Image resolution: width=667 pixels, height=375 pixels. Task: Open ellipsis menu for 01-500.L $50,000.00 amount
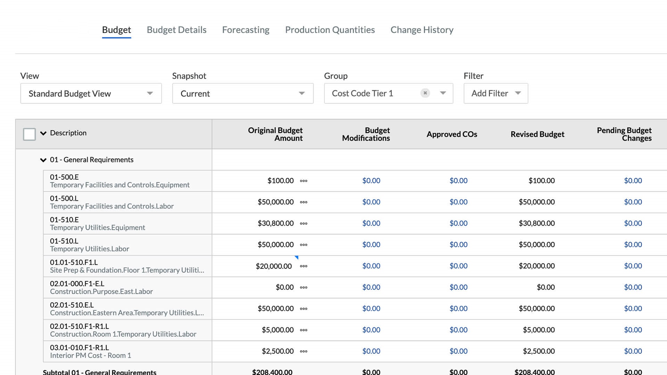click(x=304, y=202)
